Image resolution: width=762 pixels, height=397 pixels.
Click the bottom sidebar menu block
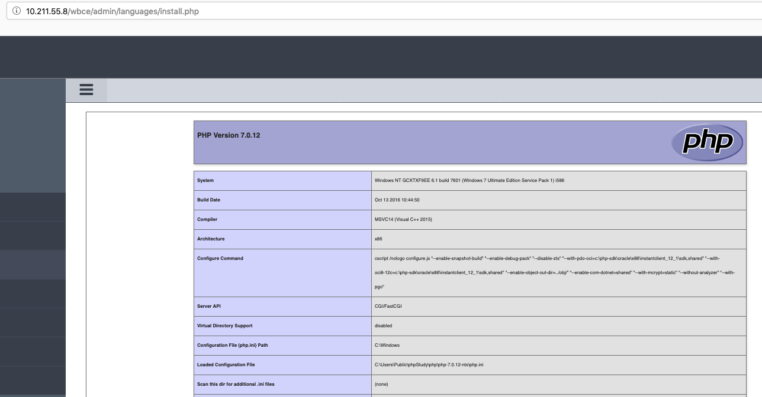(x=33, y=380)
